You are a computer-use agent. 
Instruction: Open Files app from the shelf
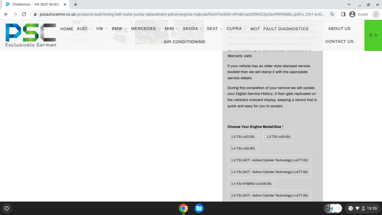pyautogui.click(x=199, y=209)
